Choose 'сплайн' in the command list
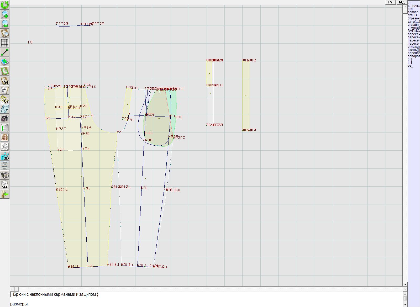Image resolution: width=420 pixels, height=307 pixels. coord(413,25)
